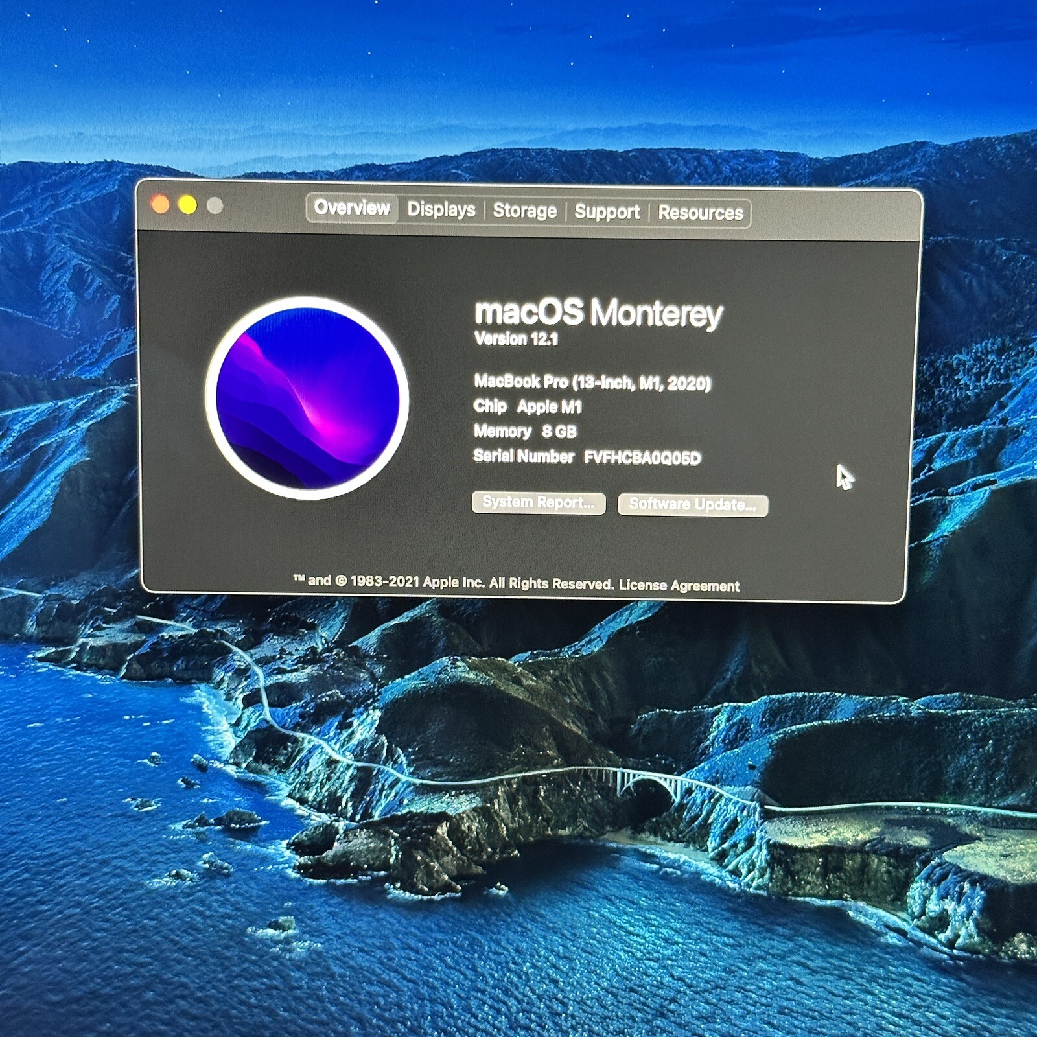Switch to the Overview tab

tap(352, 208)
